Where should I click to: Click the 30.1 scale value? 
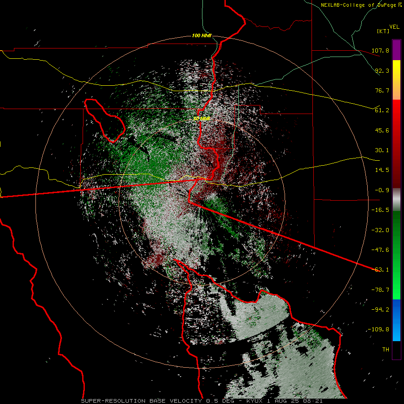click(x=382, y=150)
